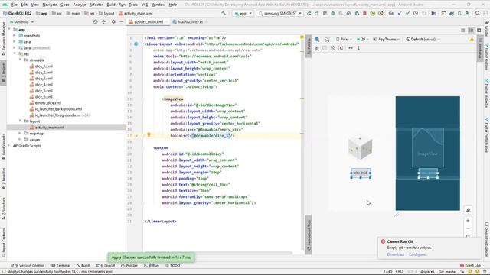Click the design surface layers icon
Screen dimensions: 490x275
coord(317,39)
